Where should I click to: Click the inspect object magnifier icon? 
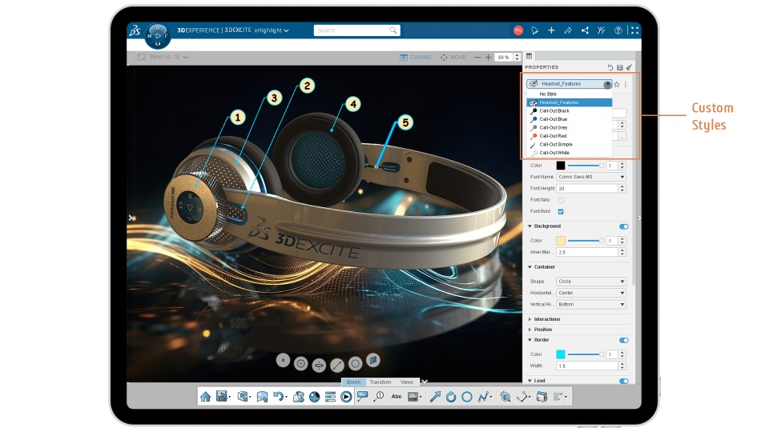505,397
